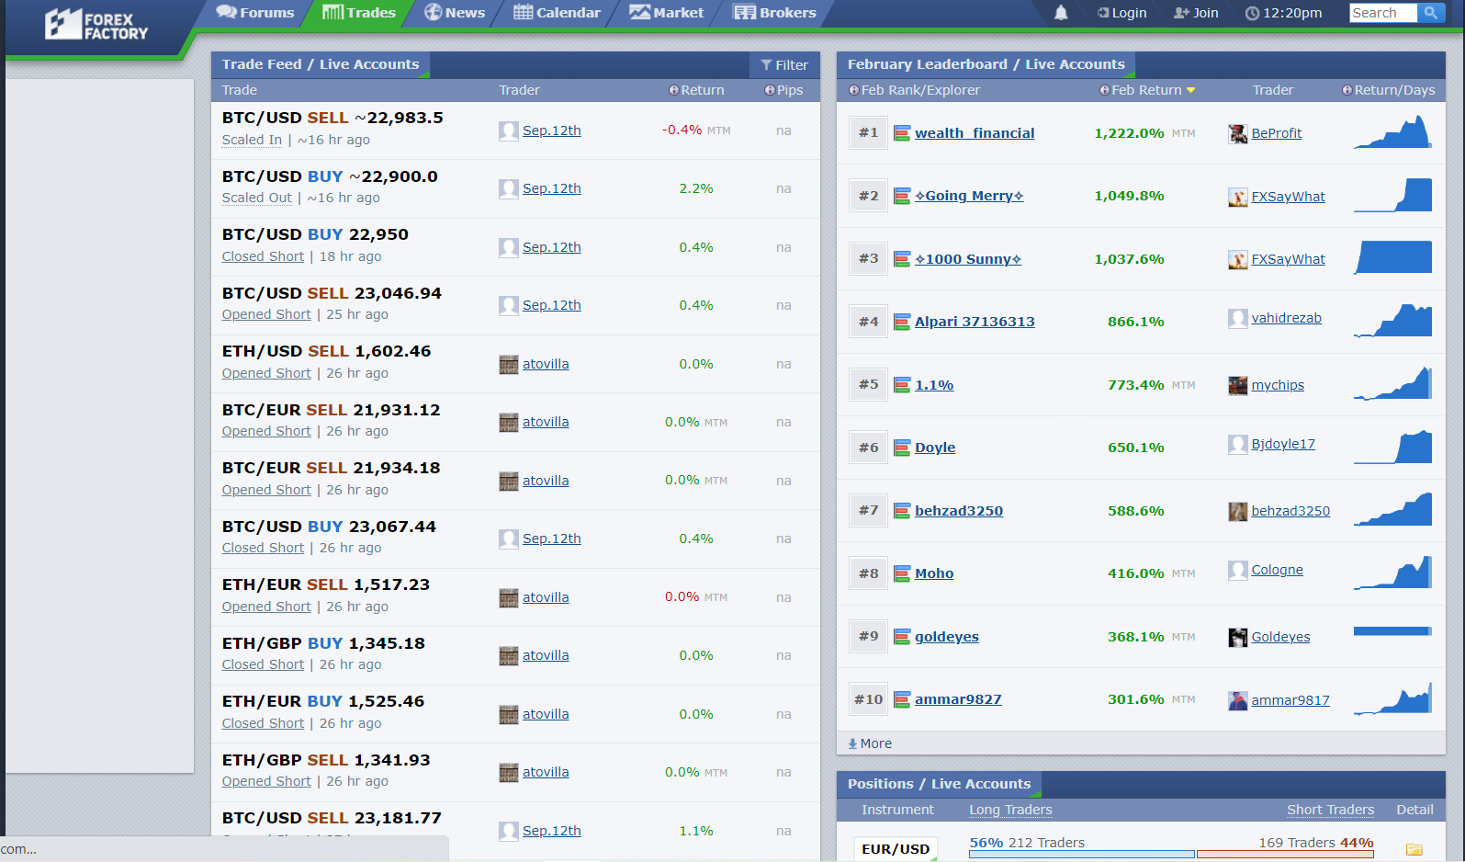Viewport: 1465px width, 862px height.
Task: Click the Login link
Action: [x=1121, y=13]
